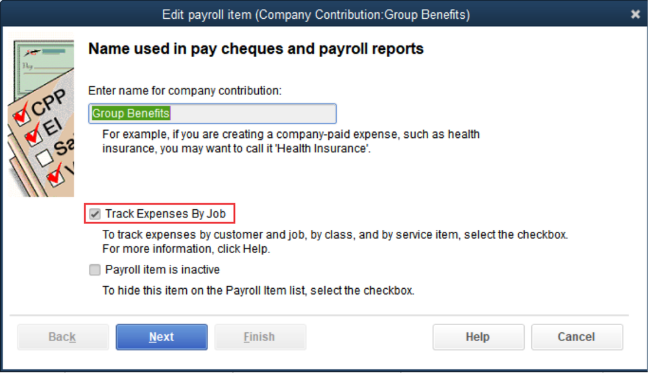Enable the Payroll item is inactive checkbox
This screenshot has height=373, width=648.
pyautogui.click(x=95, y=270)
